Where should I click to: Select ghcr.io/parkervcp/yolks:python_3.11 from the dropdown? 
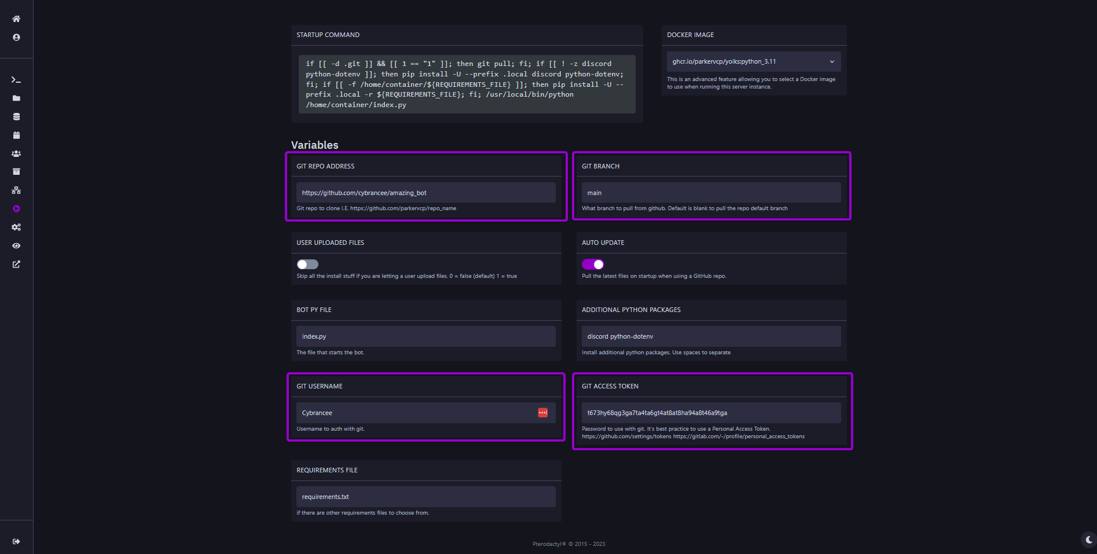(x=753, y=61)
